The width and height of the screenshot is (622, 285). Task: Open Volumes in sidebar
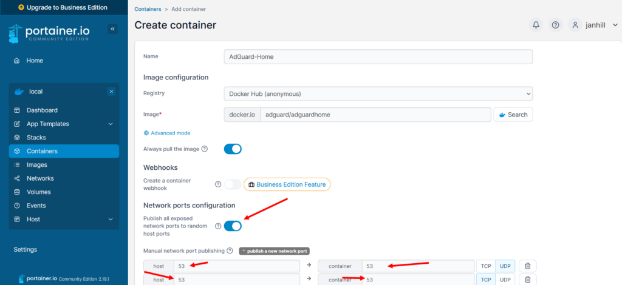pyautogui.click(x=64, y=192)
